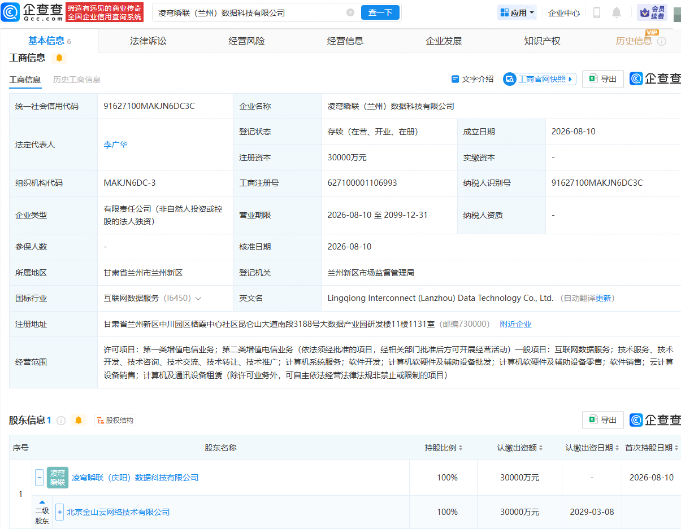Collapse 二级股东 using the up arrow
This screenshot has width=681, height=529.
42,501
